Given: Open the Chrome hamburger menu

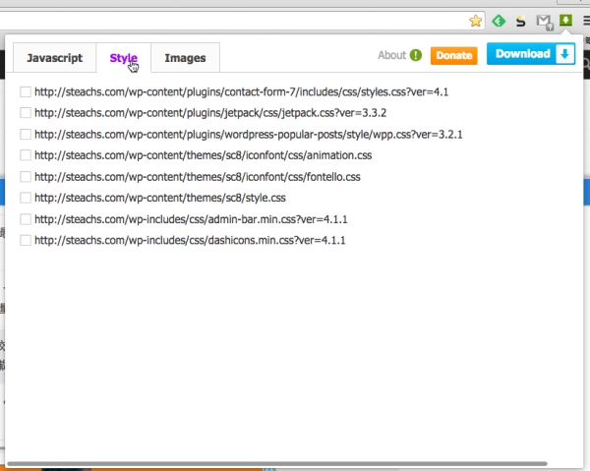Looking at the screenshot, I should point(586,21).
